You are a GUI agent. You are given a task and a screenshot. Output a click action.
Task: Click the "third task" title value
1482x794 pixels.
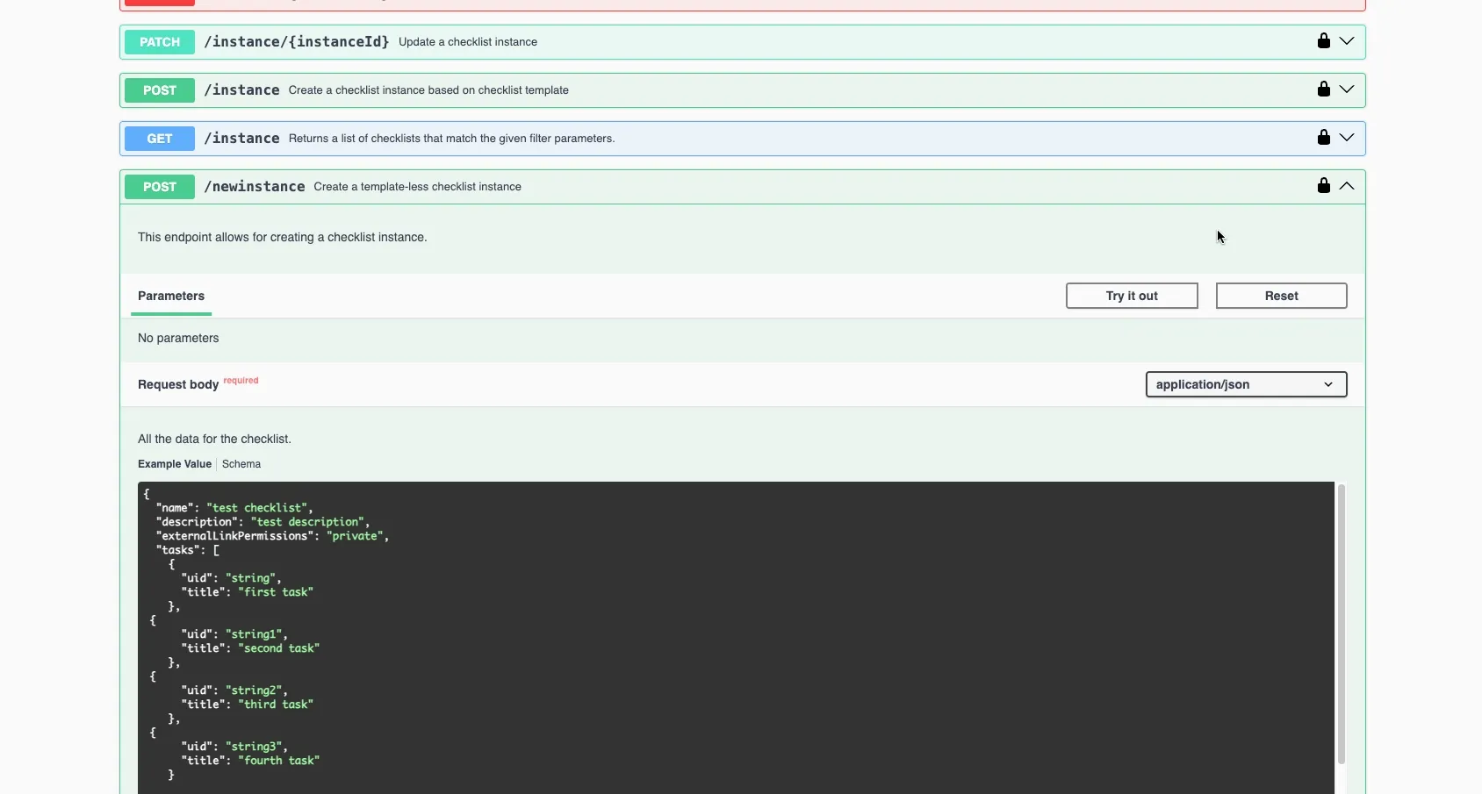coord(276,705)
